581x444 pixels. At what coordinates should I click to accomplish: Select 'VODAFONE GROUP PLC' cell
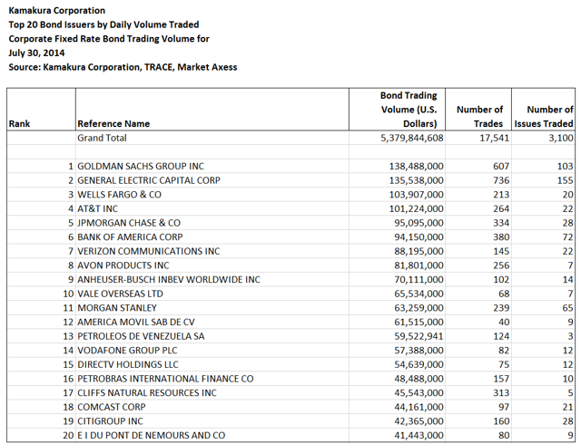pos(127,351)
